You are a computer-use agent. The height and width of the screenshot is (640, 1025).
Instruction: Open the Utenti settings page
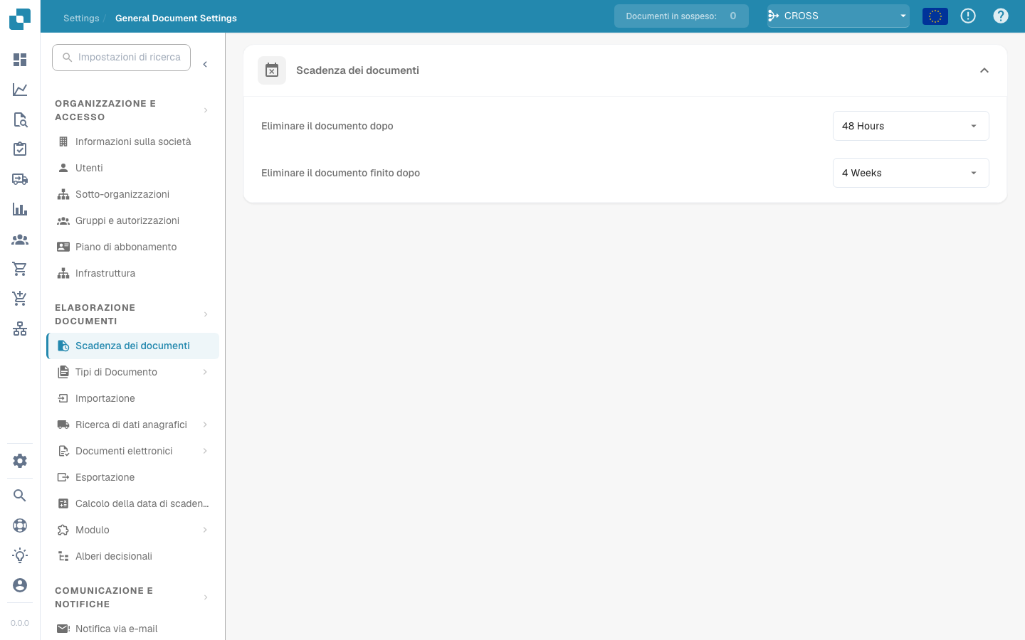tap(133, 168)
